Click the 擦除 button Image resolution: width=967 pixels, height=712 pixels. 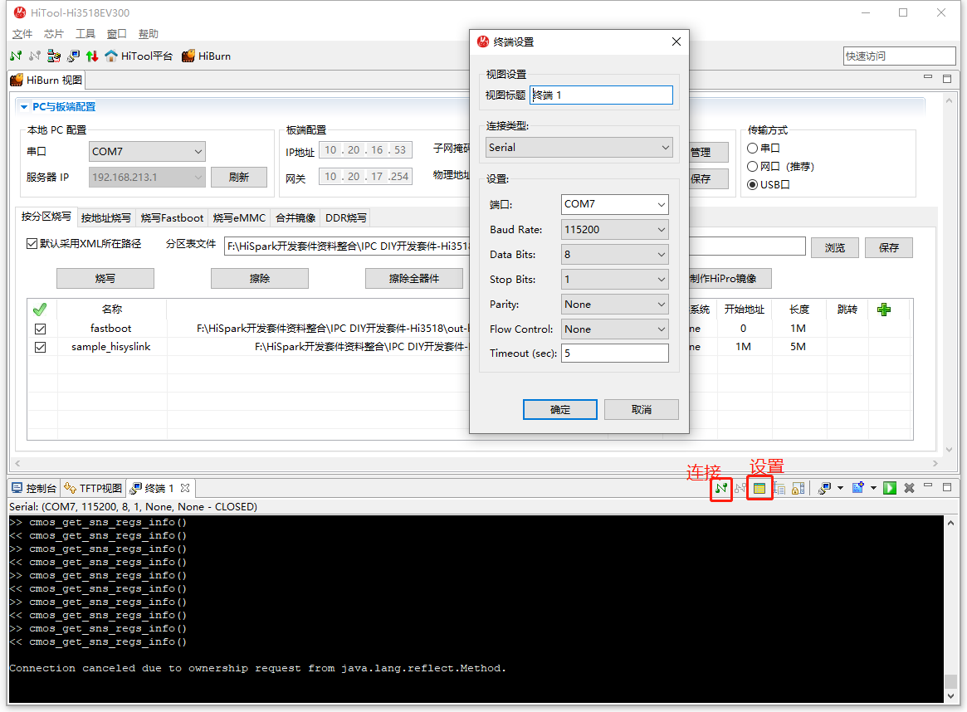coord(260,279)
